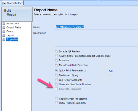The image size is (138, 111).
Task: Open the Instructions step
Action: [x=13, y=23]
